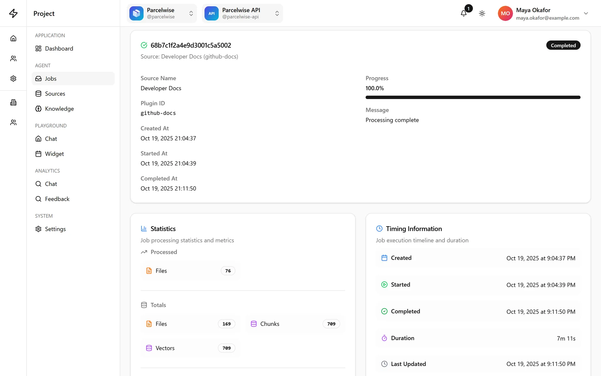Click the Chunks count 709

[331, 324]
